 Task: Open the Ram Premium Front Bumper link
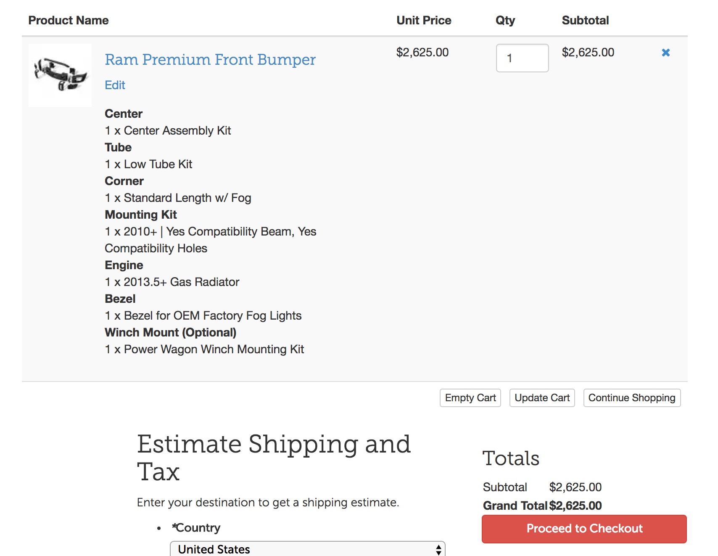coord(210,60)
